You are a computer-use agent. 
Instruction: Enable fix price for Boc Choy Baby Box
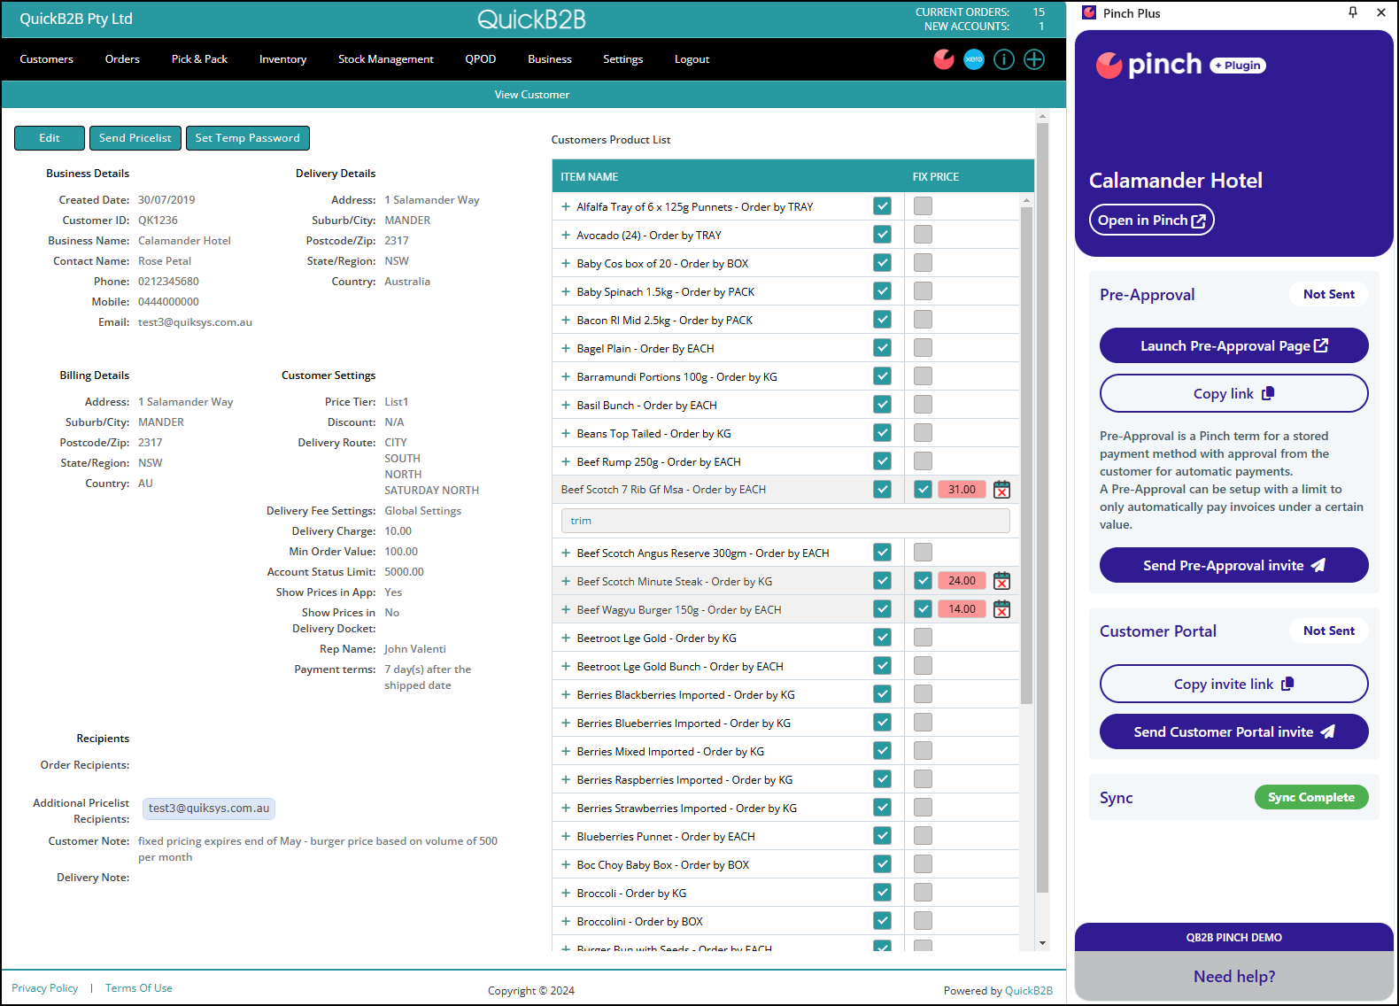point(923,863)
